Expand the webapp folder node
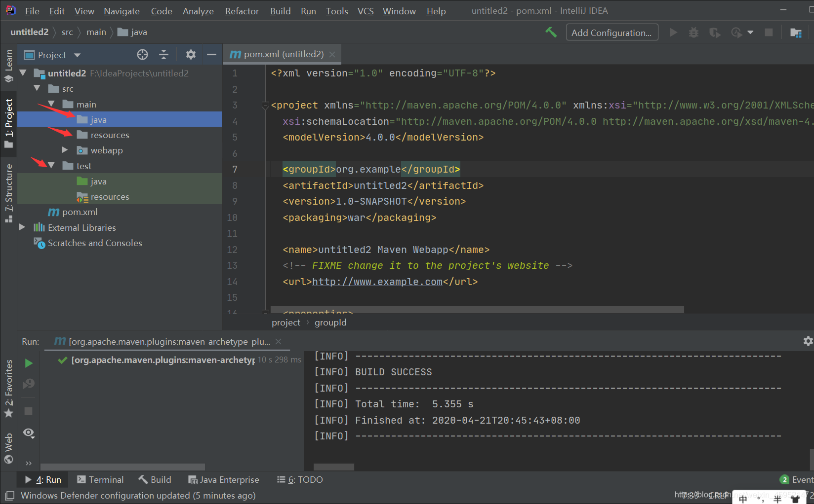This screenshot has width=814, height=504. pyautogui.click(x=65, y=150)
